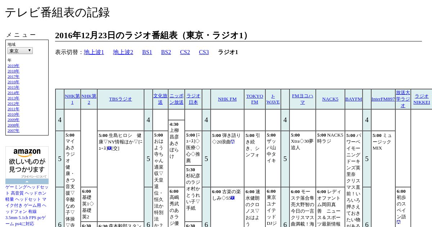
Task: Open the 2014年 archive link
Action: coord(13,93)
